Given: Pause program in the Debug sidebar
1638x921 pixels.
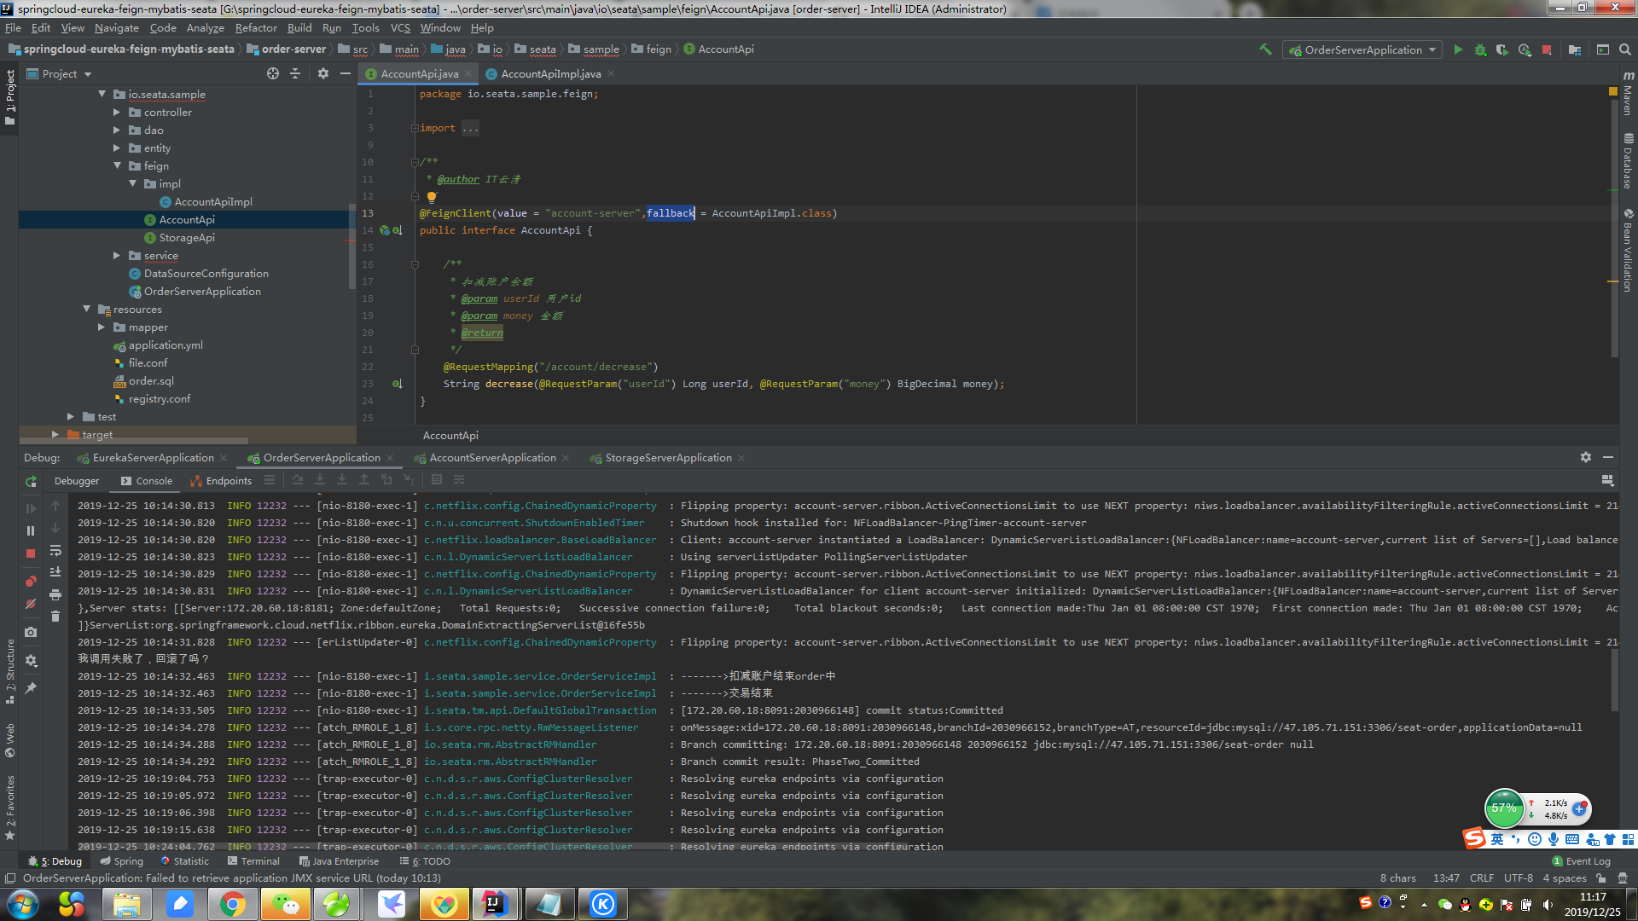Looking at the screenshot, I should coord(31,530).
